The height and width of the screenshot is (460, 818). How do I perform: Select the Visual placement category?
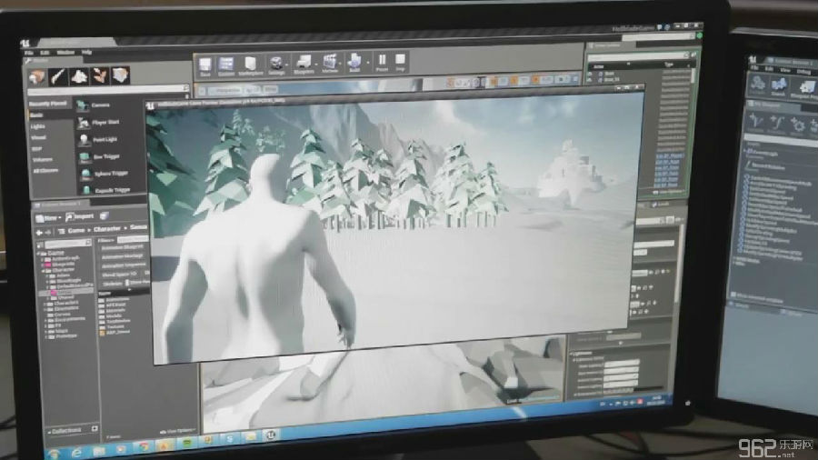coord(38,137)
